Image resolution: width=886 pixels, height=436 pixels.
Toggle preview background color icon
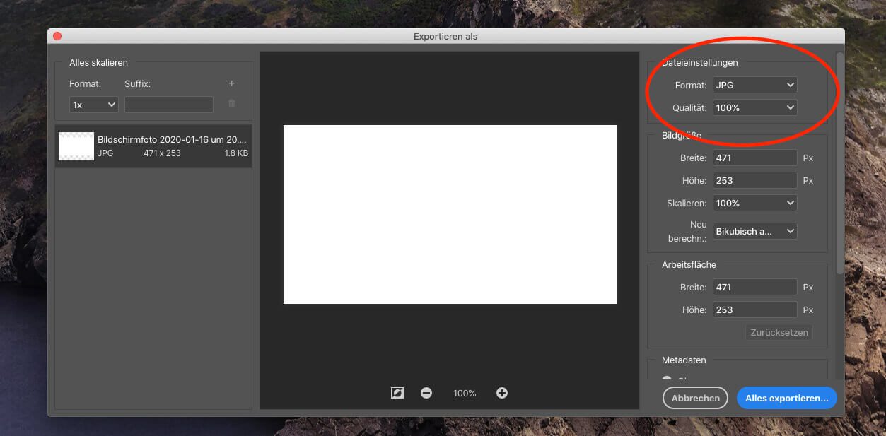397,393
